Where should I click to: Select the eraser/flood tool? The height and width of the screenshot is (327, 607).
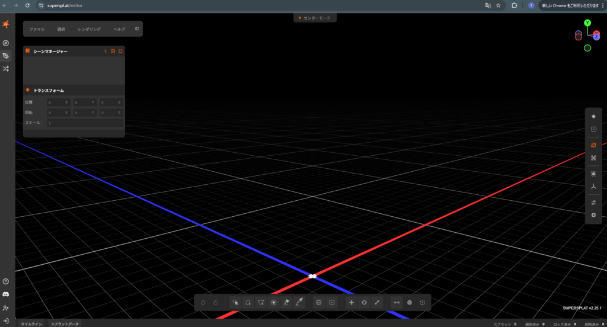pos(286,303)
